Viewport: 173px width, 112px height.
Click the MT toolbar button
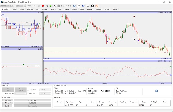click(35, 6)
